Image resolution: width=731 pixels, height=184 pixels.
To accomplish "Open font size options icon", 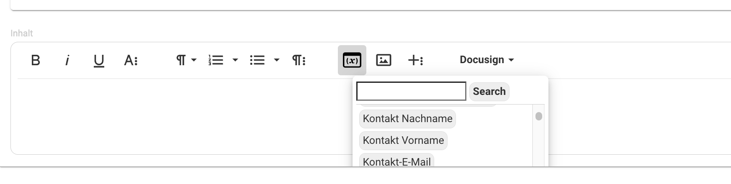I will (131, 60).
